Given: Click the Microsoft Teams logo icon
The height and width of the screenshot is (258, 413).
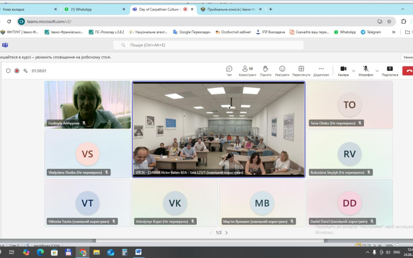Looking at the screenshot, I should pos(5,45).
